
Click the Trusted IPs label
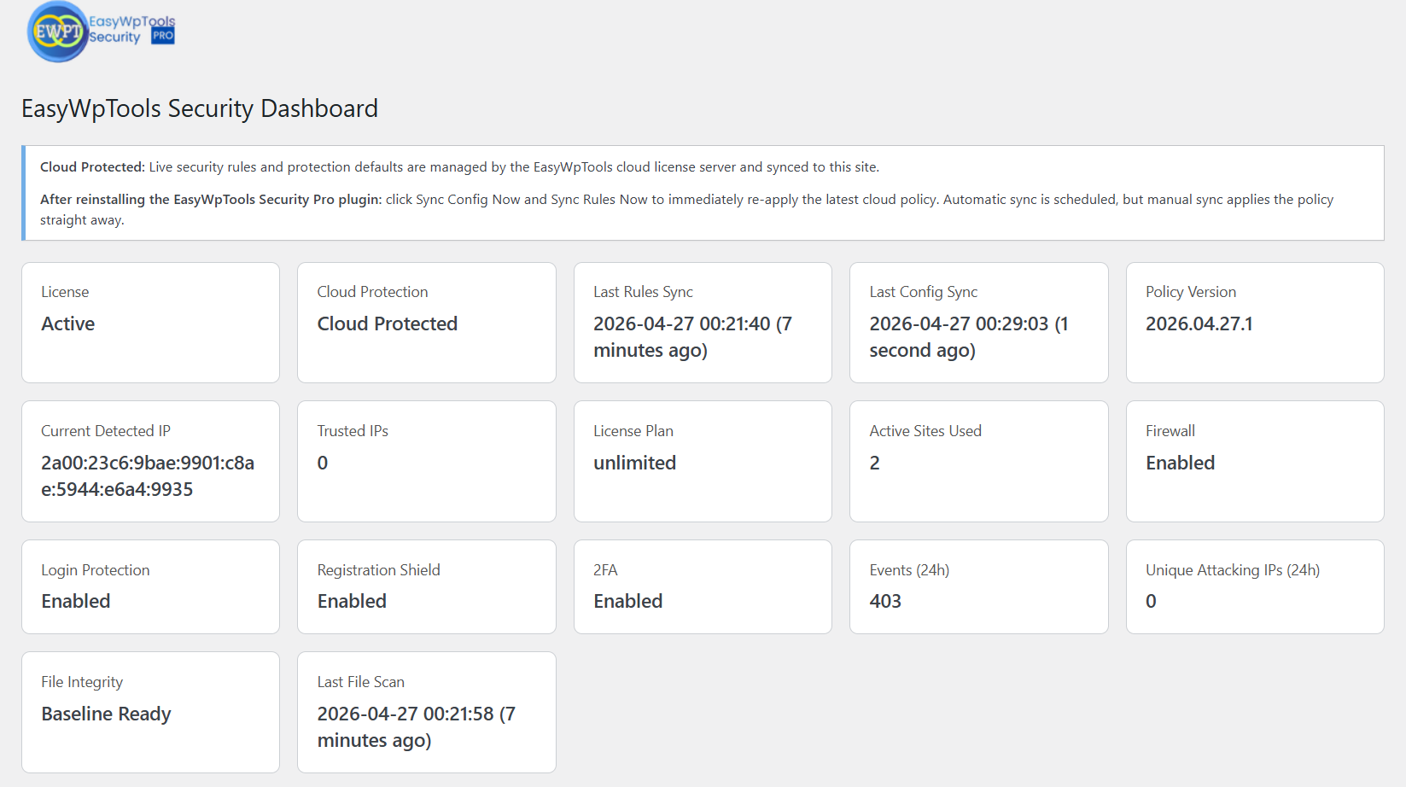click(x=353, y=431)
